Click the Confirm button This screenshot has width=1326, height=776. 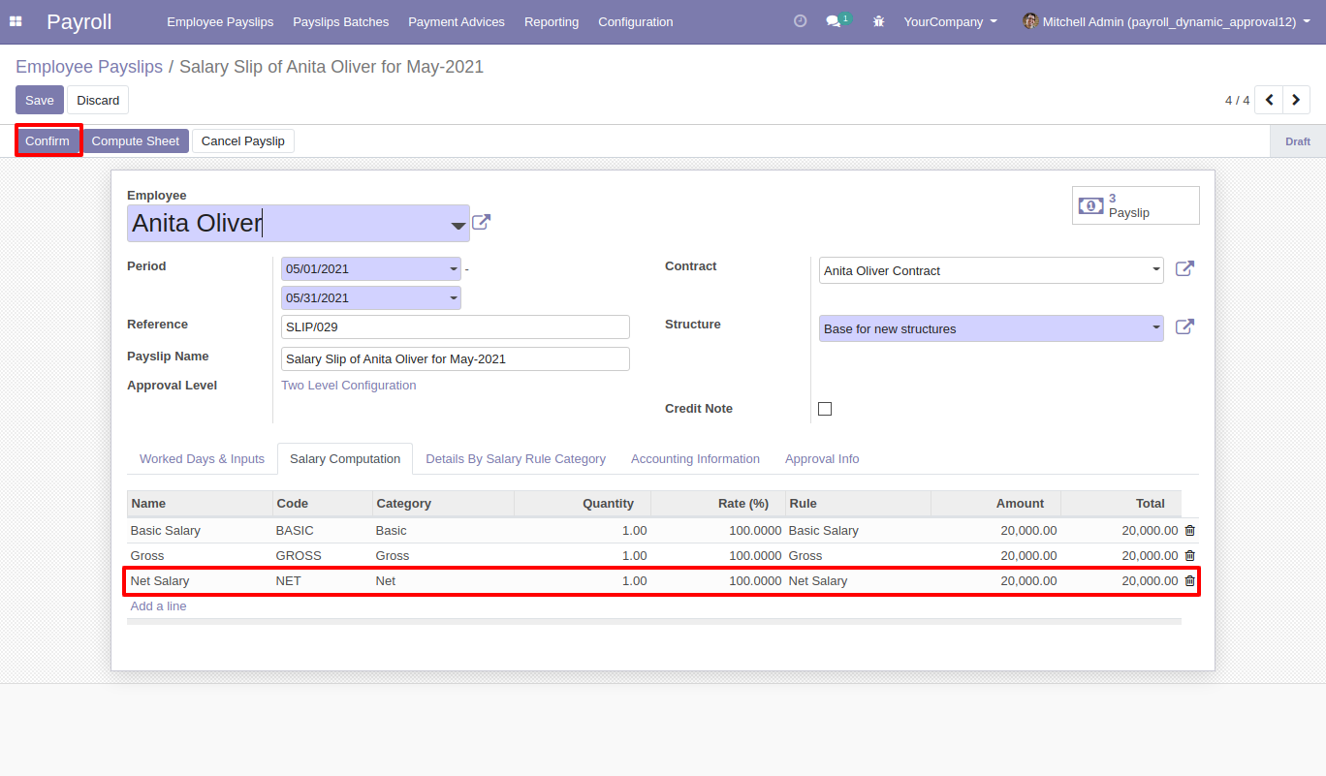coord(47,140)
